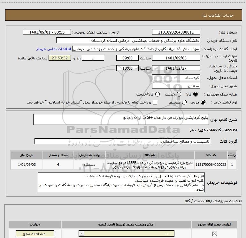Click the delivery province field کردستان

[176, 78]
